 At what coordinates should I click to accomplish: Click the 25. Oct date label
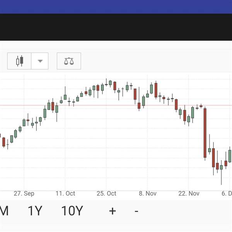(x=106, y=193)
